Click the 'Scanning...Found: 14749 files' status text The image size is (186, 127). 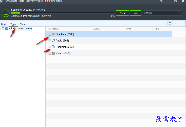(x=28, y=10)
